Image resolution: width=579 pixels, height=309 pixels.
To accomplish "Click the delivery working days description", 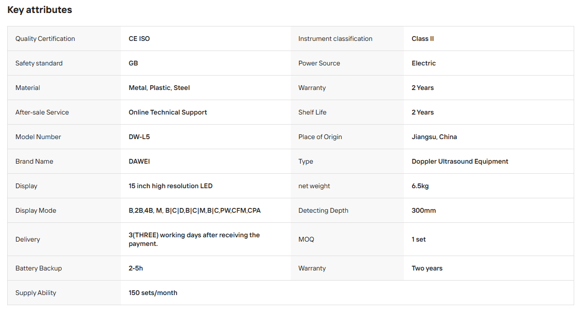I will [x=194, y=239].
